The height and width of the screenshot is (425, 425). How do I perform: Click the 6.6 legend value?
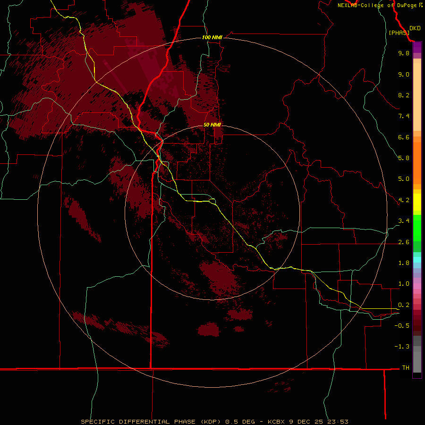[x=404, y=137]
